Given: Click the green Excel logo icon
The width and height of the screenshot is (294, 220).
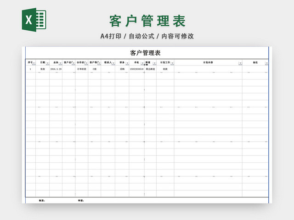Looking at the screenshot, I should pos(34,20).
